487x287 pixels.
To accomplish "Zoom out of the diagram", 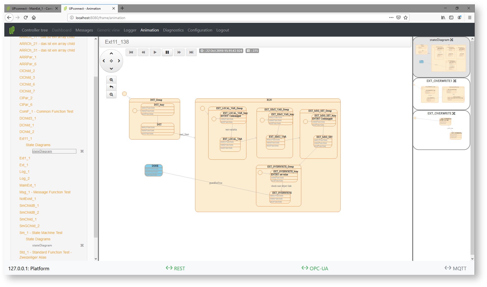I will pyautogui.click(x=111, y=94).
